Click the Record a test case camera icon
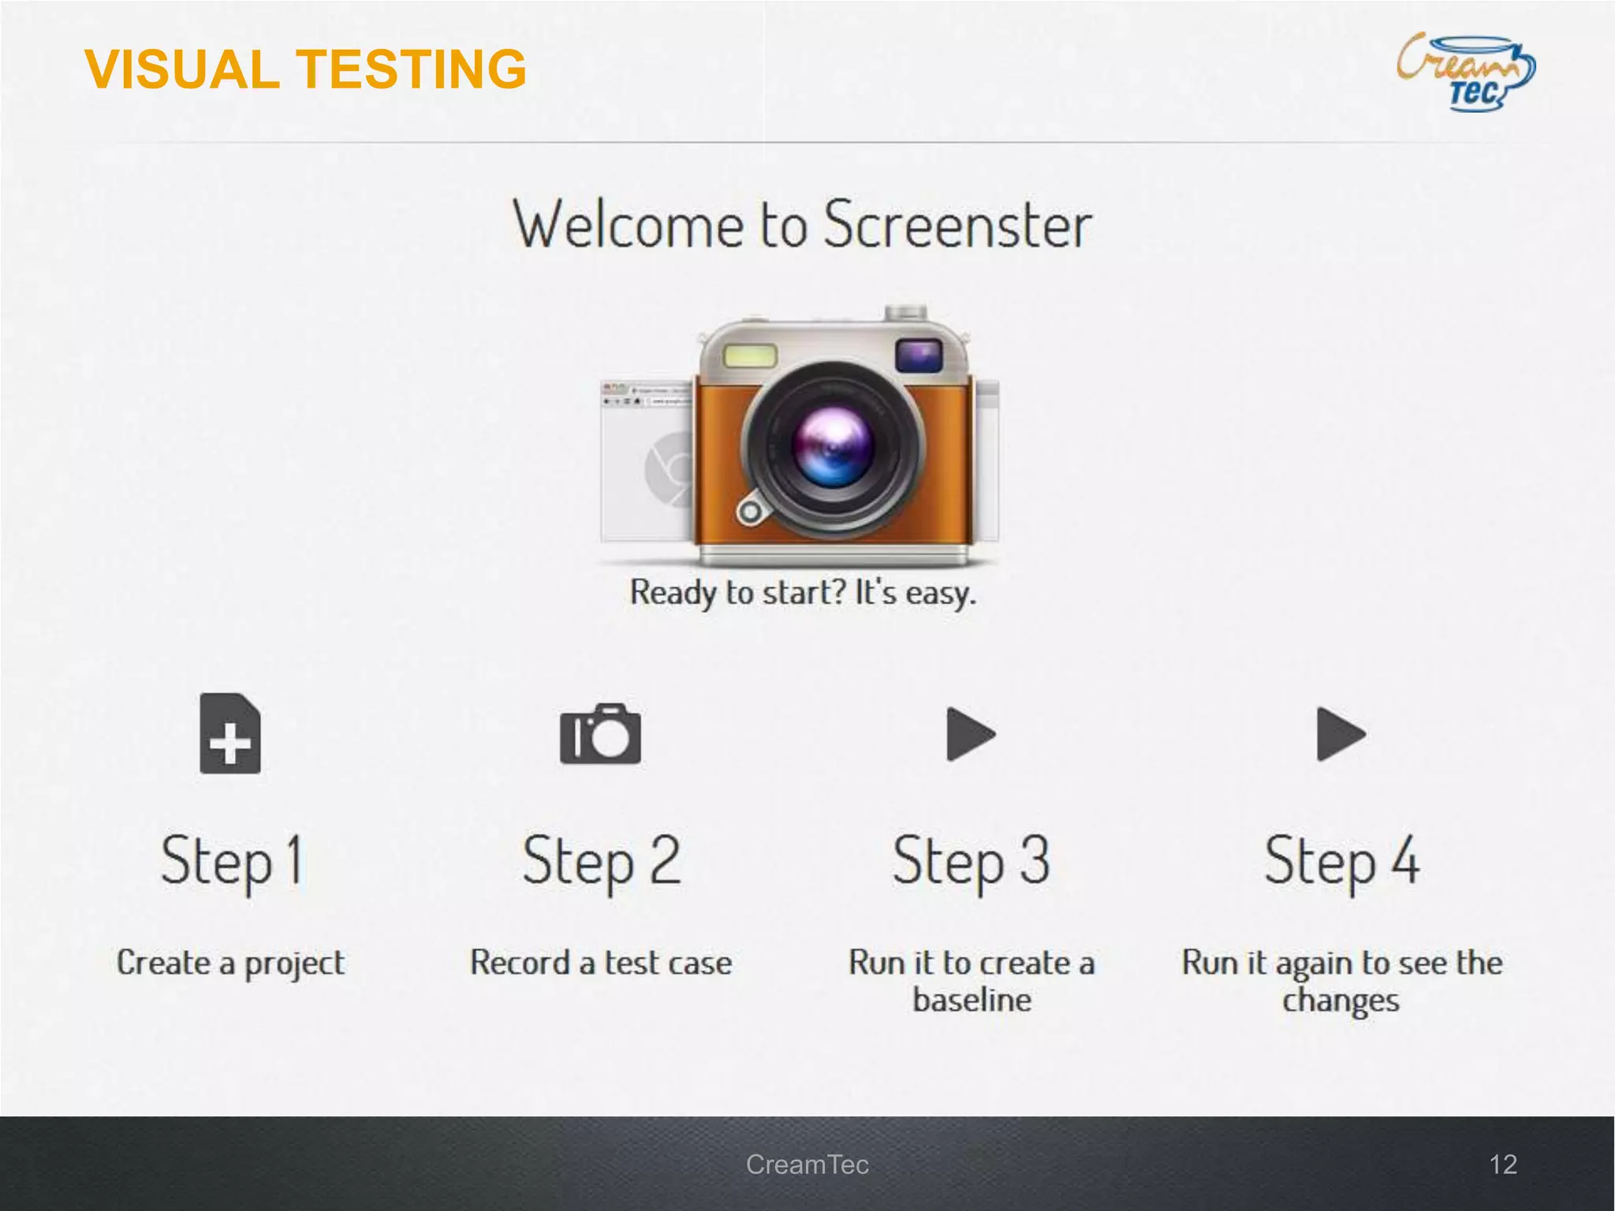Screen dimensions: 1615x1211 [x=600, y=733]
